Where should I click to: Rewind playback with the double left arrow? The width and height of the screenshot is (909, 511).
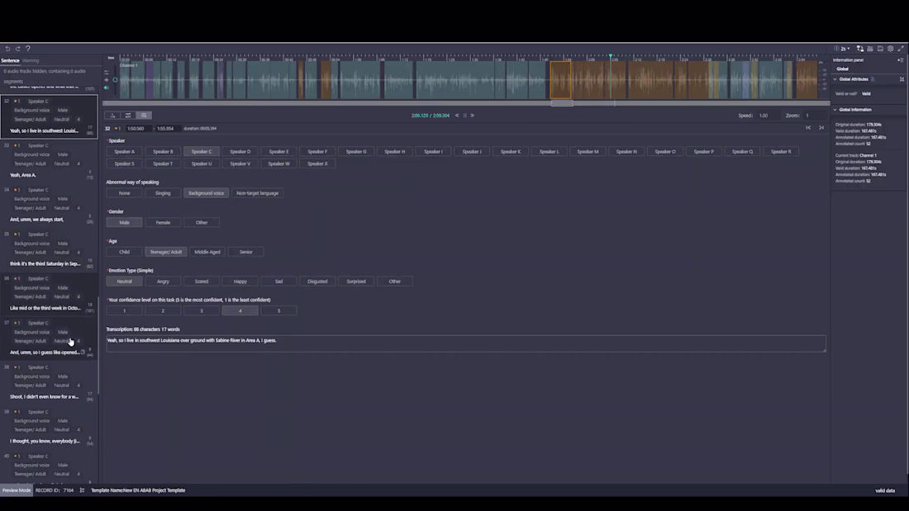457,116
